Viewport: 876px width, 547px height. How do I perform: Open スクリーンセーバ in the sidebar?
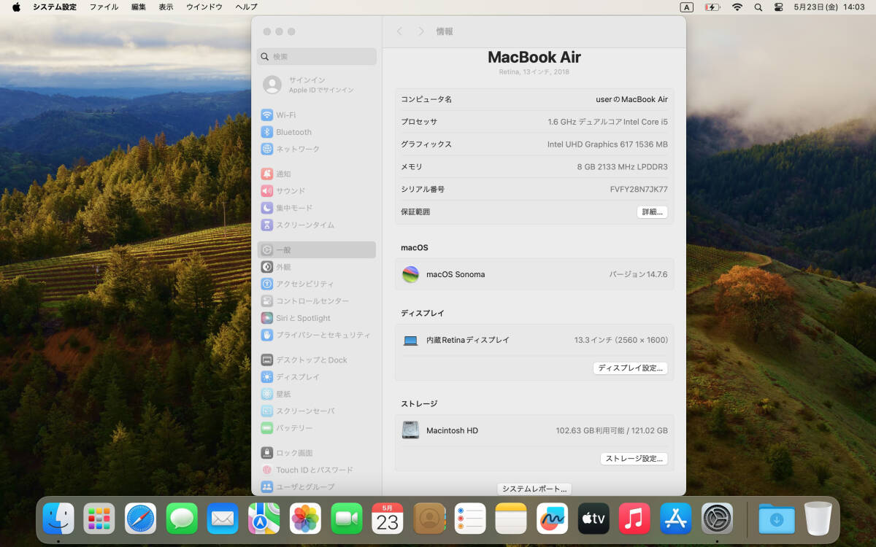click(316, 411)
